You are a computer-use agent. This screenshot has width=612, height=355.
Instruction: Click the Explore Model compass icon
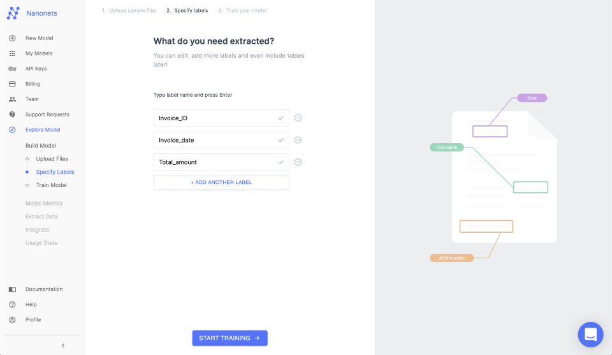[x=12, y=130]
